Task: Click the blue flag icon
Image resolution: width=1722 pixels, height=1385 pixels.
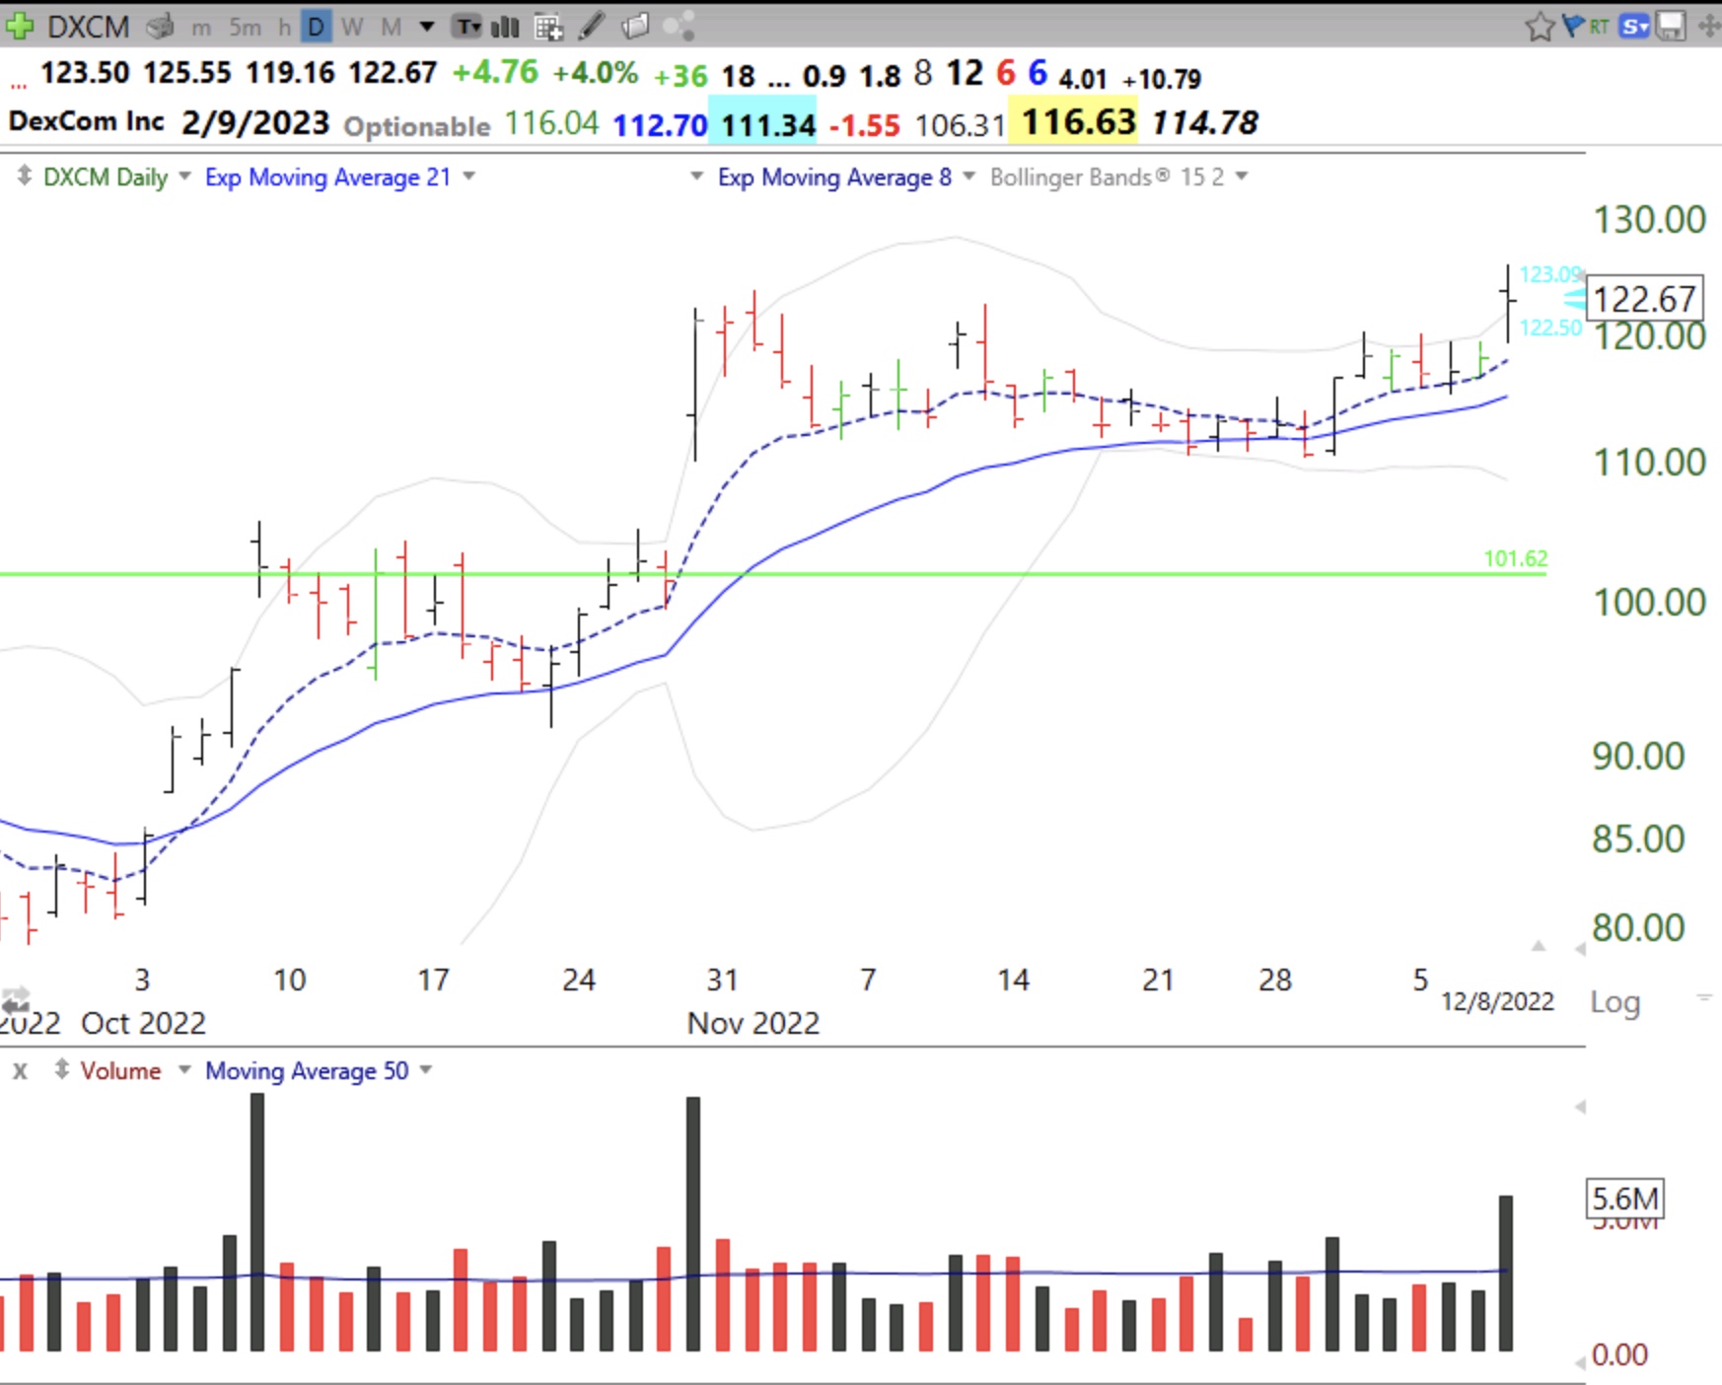Action: pyautogui.click(x=1573, y=26)
